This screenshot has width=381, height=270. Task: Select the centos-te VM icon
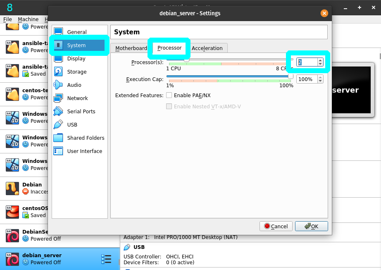tap(12, 94)
